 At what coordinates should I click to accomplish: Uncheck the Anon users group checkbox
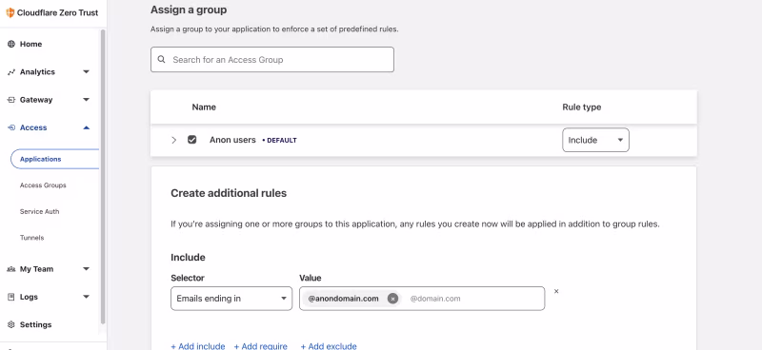point(192,140)
